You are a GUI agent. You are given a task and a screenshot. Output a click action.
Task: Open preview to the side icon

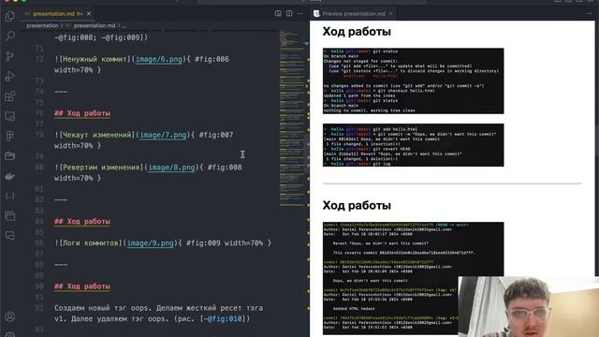pos(278,13)
